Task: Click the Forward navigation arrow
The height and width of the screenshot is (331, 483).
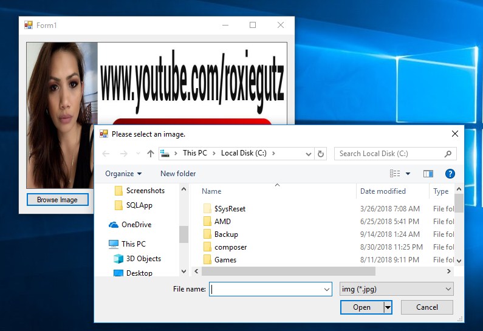Action: pyautogui.click(x=124, y=153)
